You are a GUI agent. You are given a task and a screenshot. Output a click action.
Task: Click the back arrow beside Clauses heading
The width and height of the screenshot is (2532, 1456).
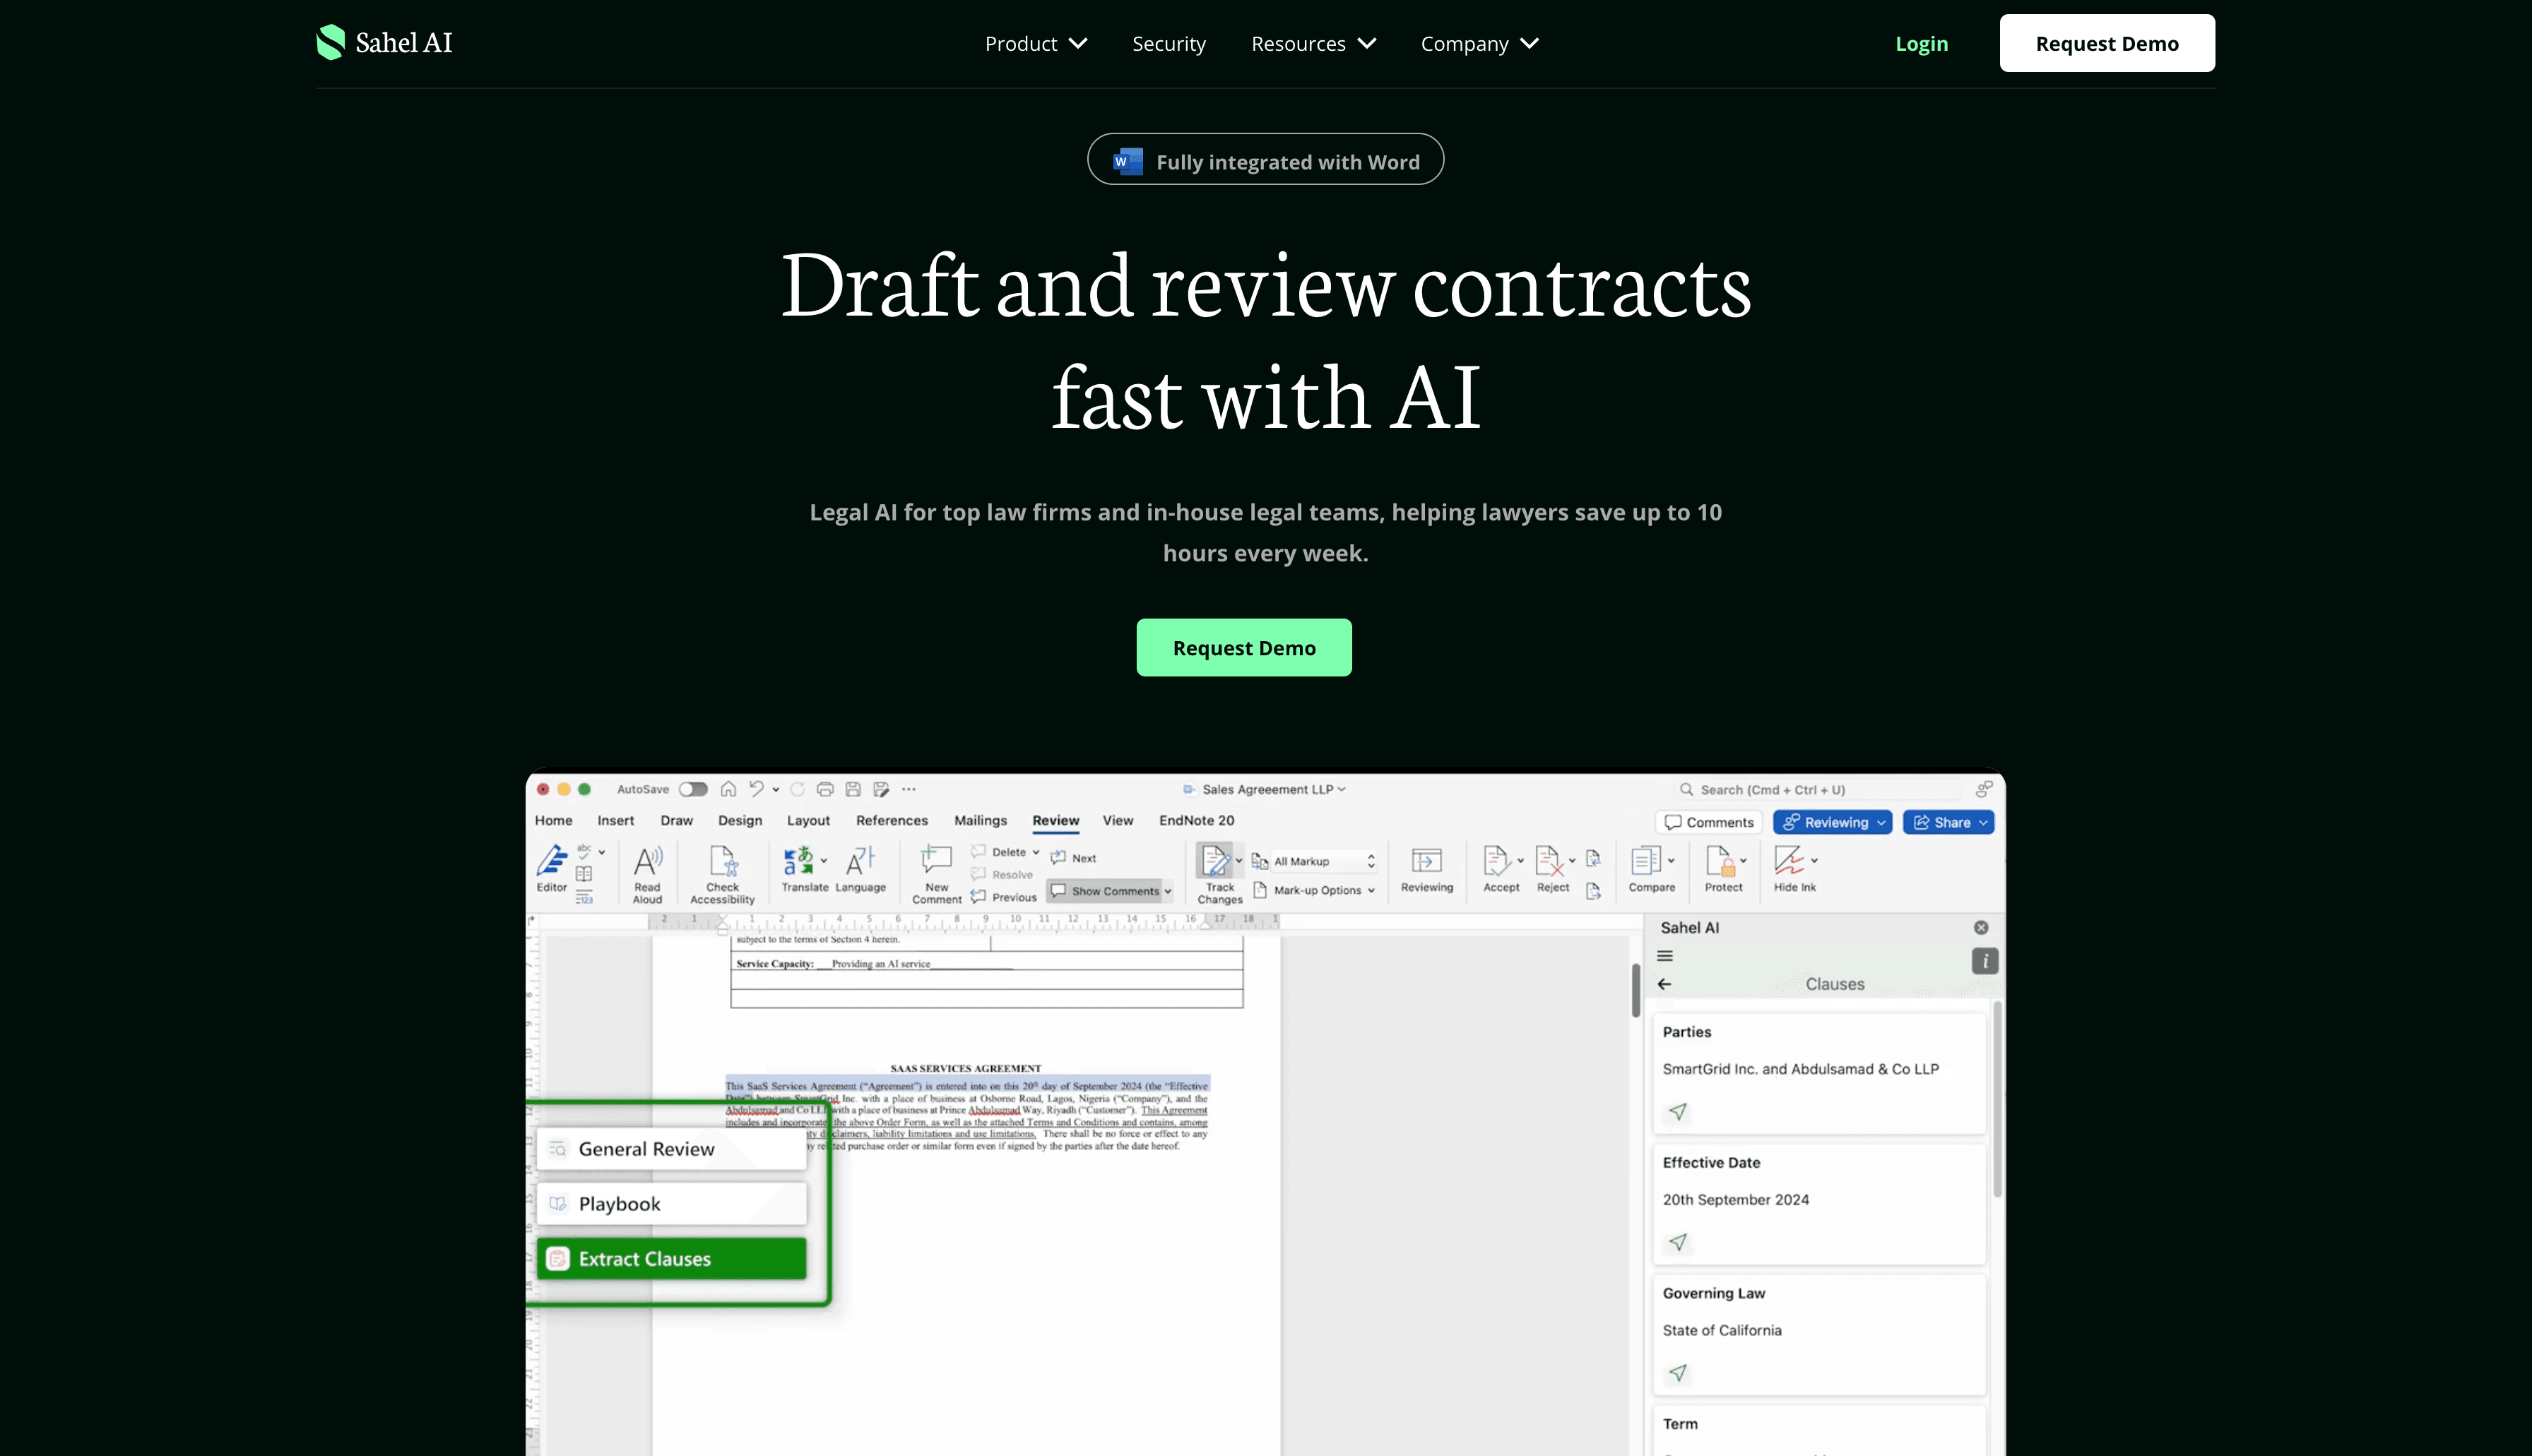tap(1664, 984)
